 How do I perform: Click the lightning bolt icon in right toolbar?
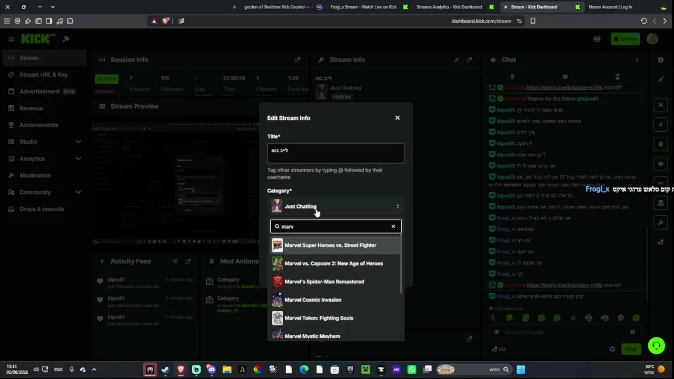coord(661,125)
